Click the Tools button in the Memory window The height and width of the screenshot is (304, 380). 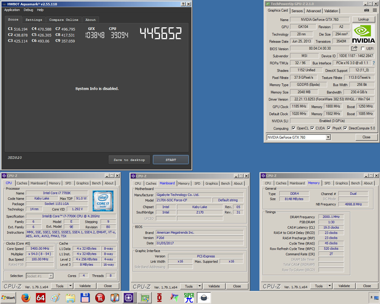[x=319, y=286]
